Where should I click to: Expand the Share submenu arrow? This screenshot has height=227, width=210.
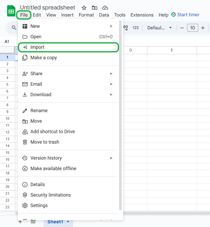click(111, 74)
